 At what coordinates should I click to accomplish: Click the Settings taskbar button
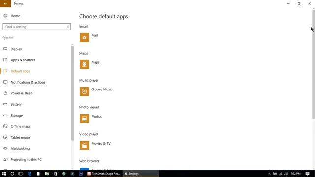tap(141, 174)
